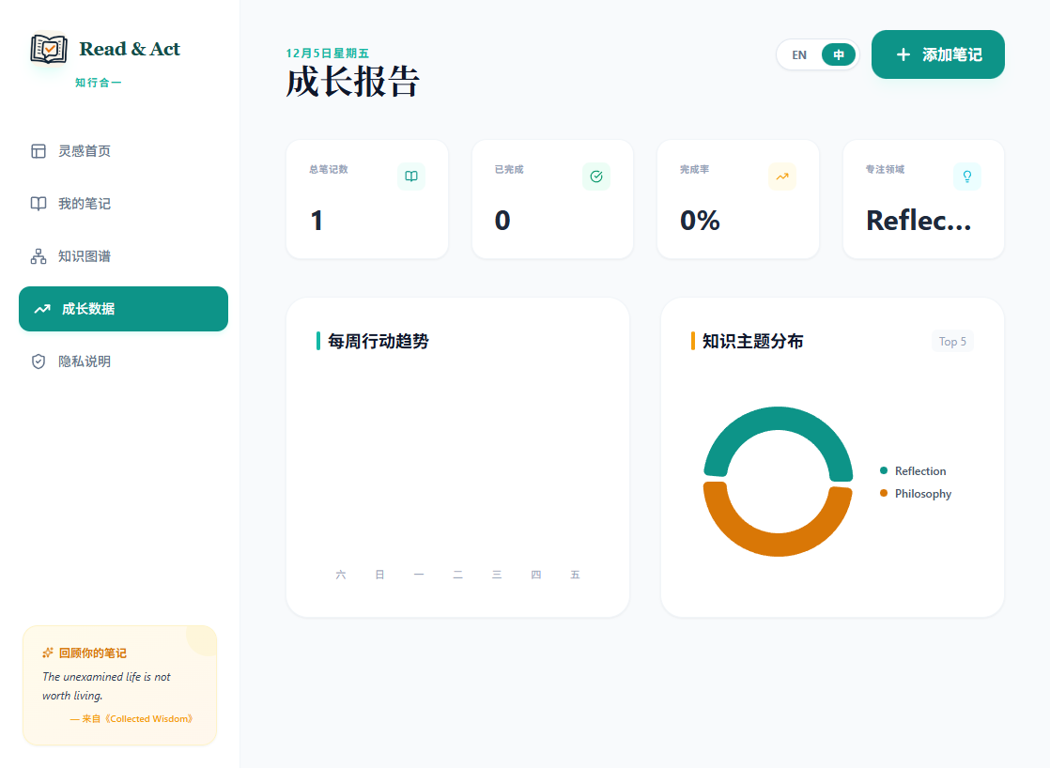Click the trend icon on 完成率 card
The height and width of the screenshot is (768, 1050).
781,177
